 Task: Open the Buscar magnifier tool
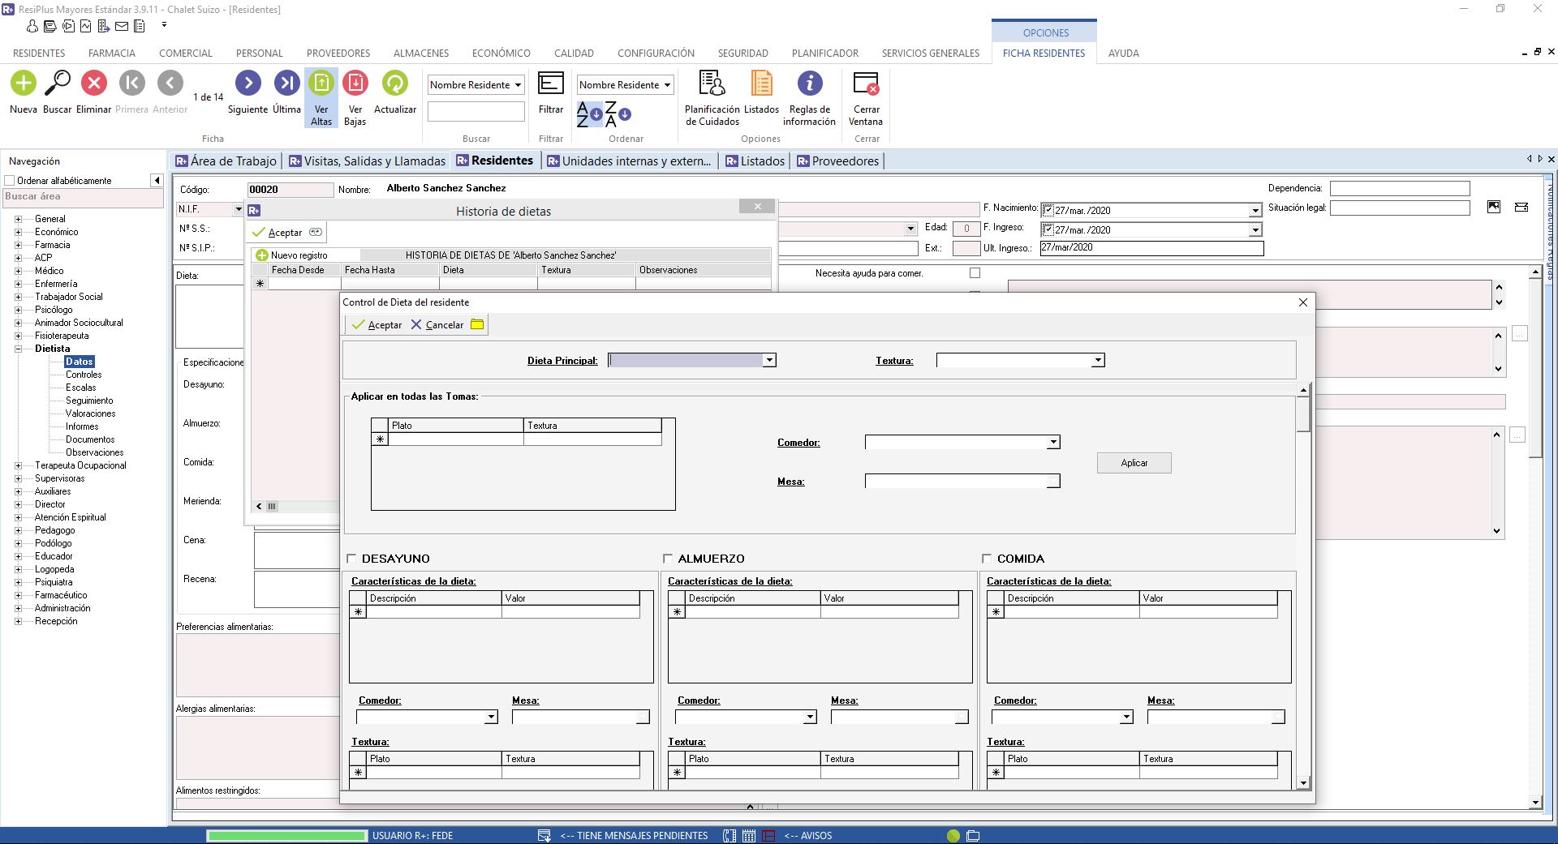pyautogui.click(x=58, y=83)
